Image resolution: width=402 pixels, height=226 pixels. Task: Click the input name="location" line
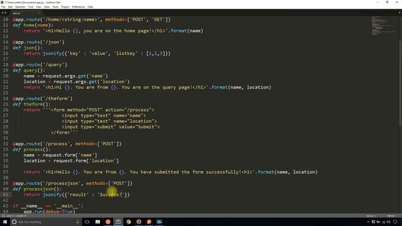pos(109,121)
